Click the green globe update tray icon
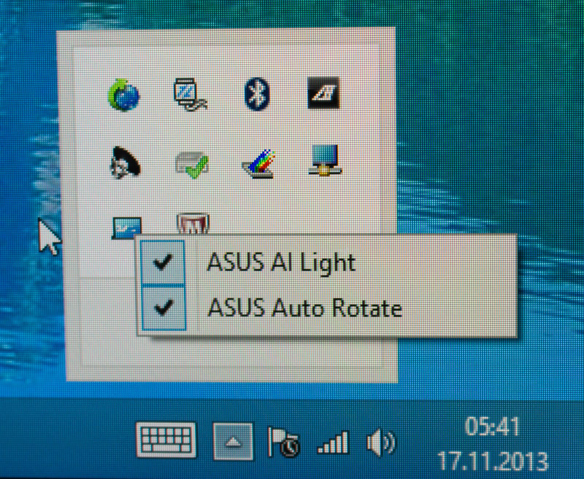 [123, 96]
